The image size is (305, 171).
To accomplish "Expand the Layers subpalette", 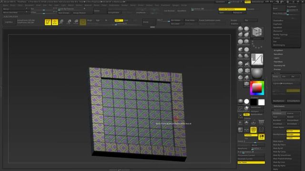I will (276, 58).
